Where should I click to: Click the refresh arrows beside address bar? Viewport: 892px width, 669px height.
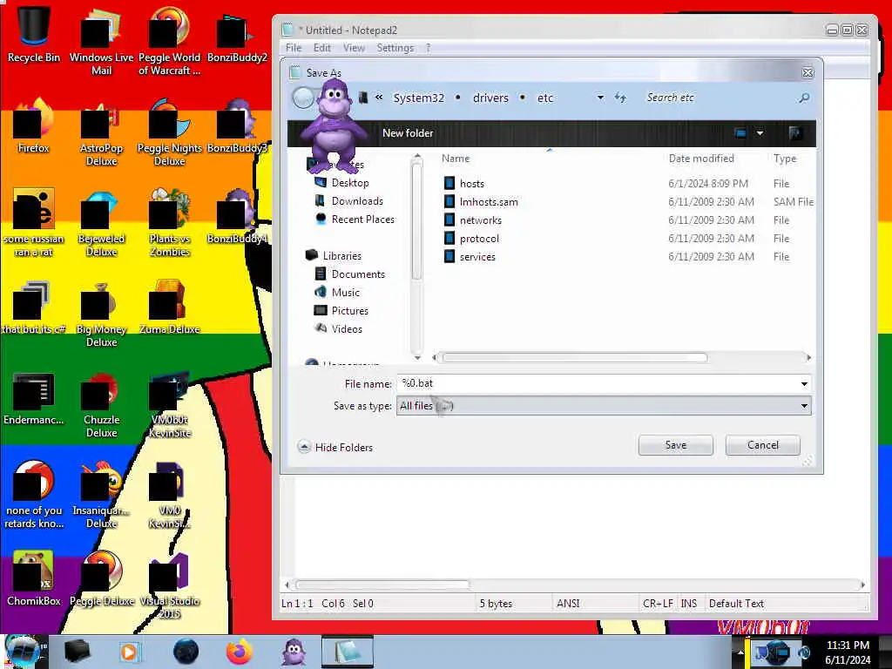point(620,98)
